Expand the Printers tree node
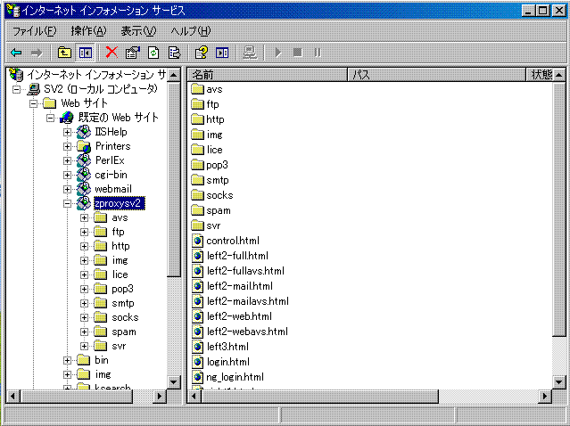The image size is (570, 426). [67, 146]
